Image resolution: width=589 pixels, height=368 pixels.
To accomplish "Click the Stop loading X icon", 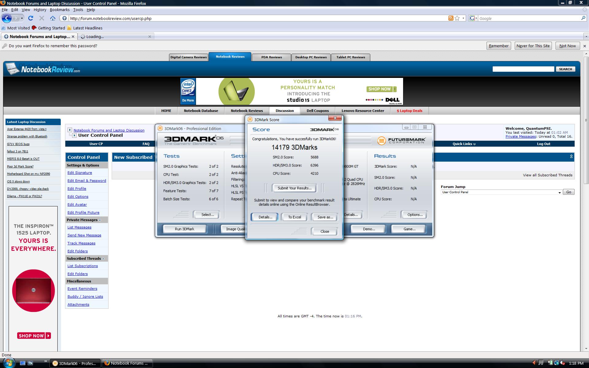I will tap(42, 18).
